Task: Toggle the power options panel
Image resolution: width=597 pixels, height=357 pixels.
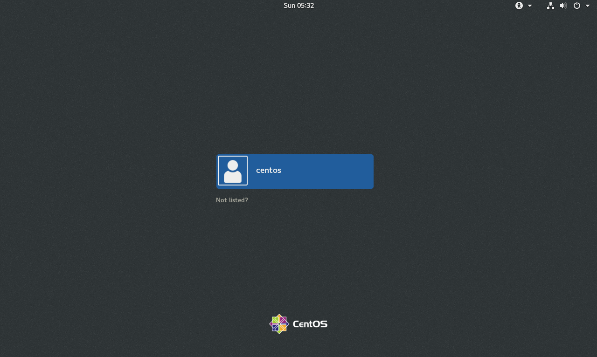Action: [x=580, y=6]
